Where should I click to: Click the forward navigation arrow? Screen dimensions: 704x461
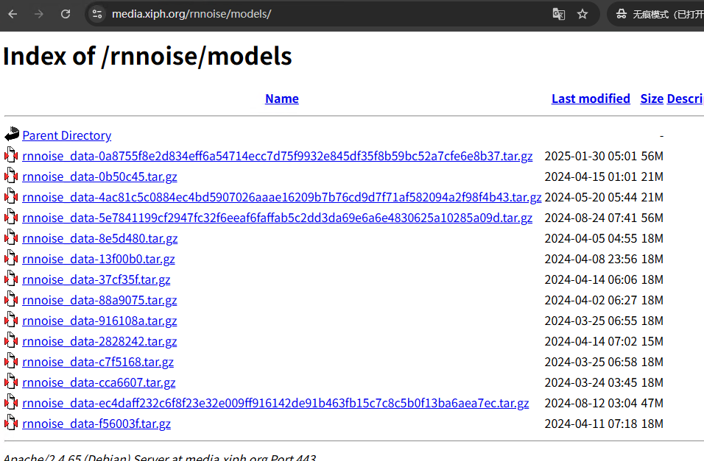(x=39, y=14)
